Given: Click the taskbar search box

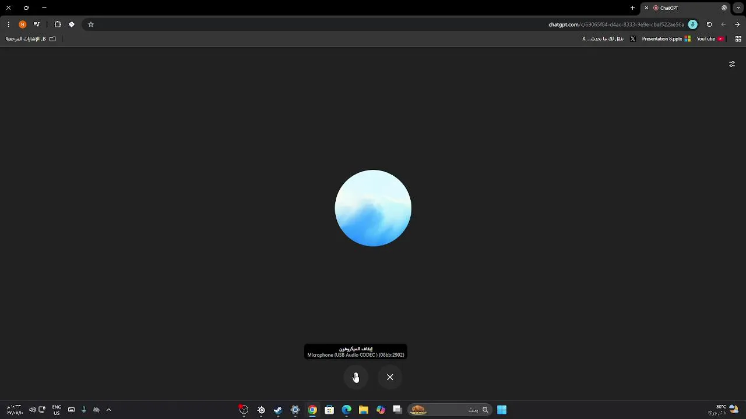Looking at the screenshot, I should (x=449, y=410).
